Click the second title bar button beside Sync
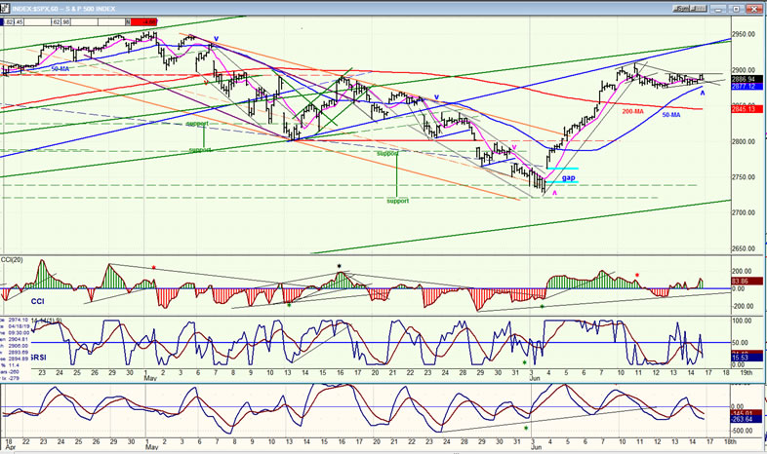Screen dimensions: 767x454 (701, 9)
